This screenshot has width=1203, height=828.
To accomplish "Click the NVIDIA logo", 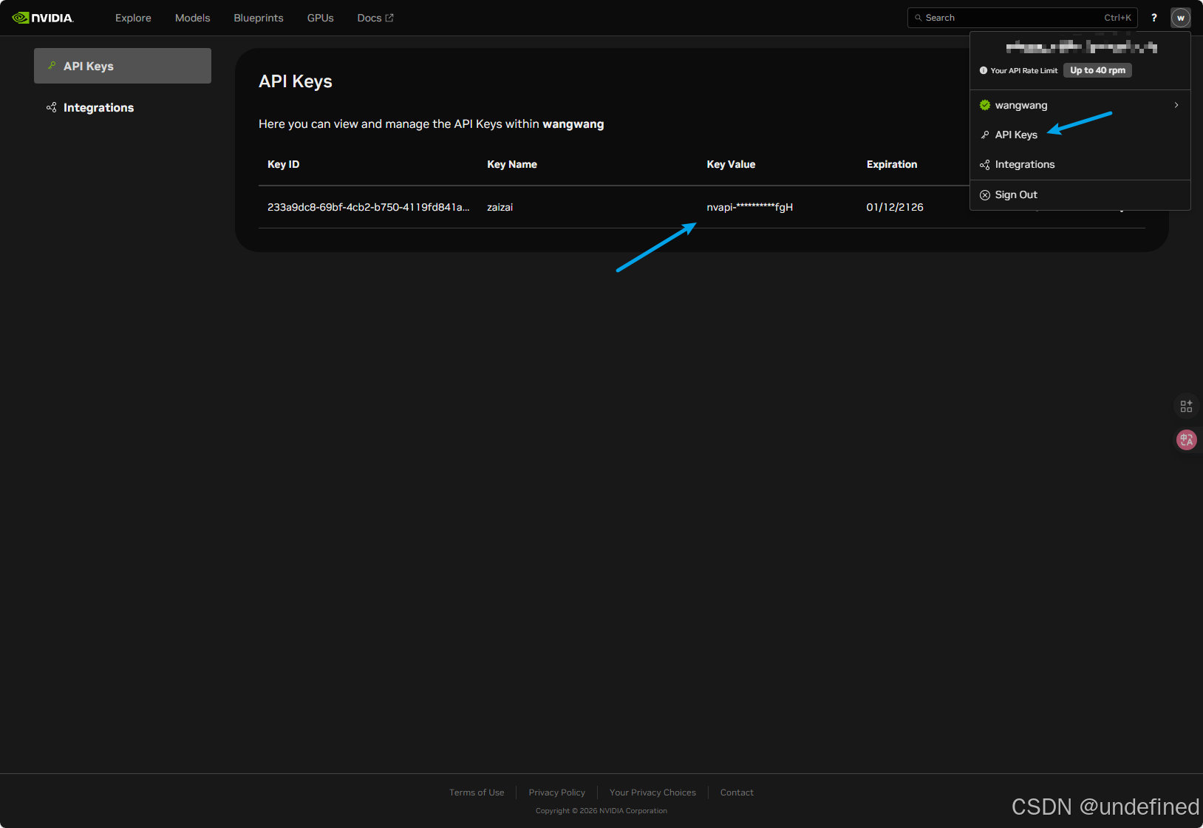I will (43, 18).
